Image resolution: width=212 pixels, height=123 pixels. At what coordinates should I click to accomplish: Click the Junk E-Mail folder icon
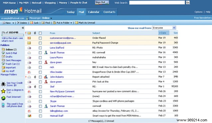(x=3, y=53)
